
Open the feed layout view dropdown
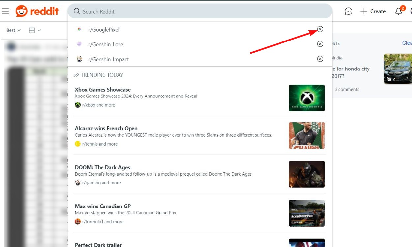coord(35,30)
